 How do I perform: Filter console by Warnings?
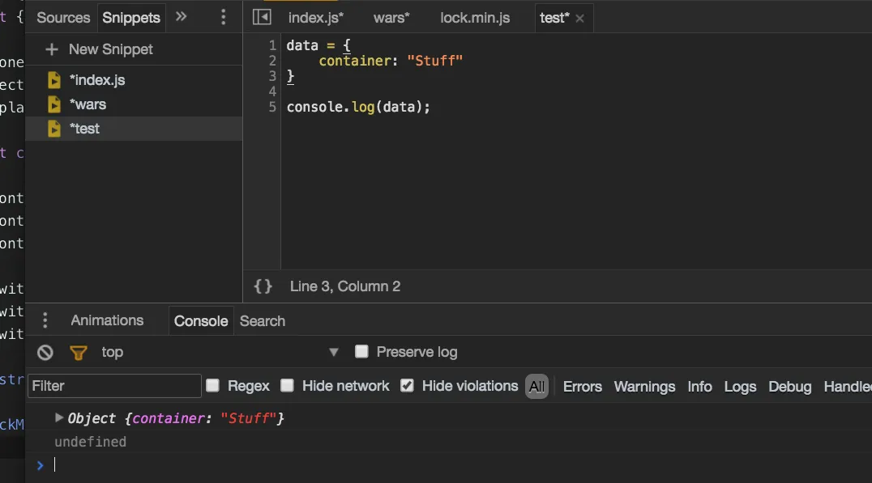(x=644, y=387)
